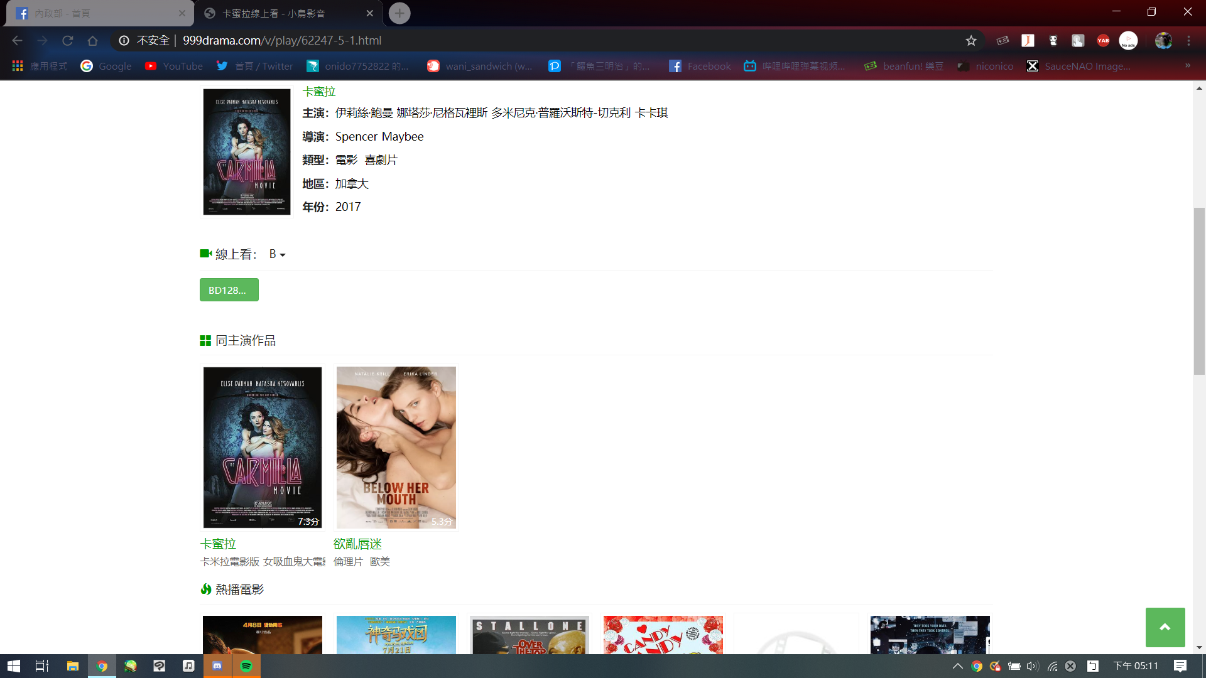Click the browser back arrow
Viewport: 1206px width, 678px height.
click(x=17, y=40)
